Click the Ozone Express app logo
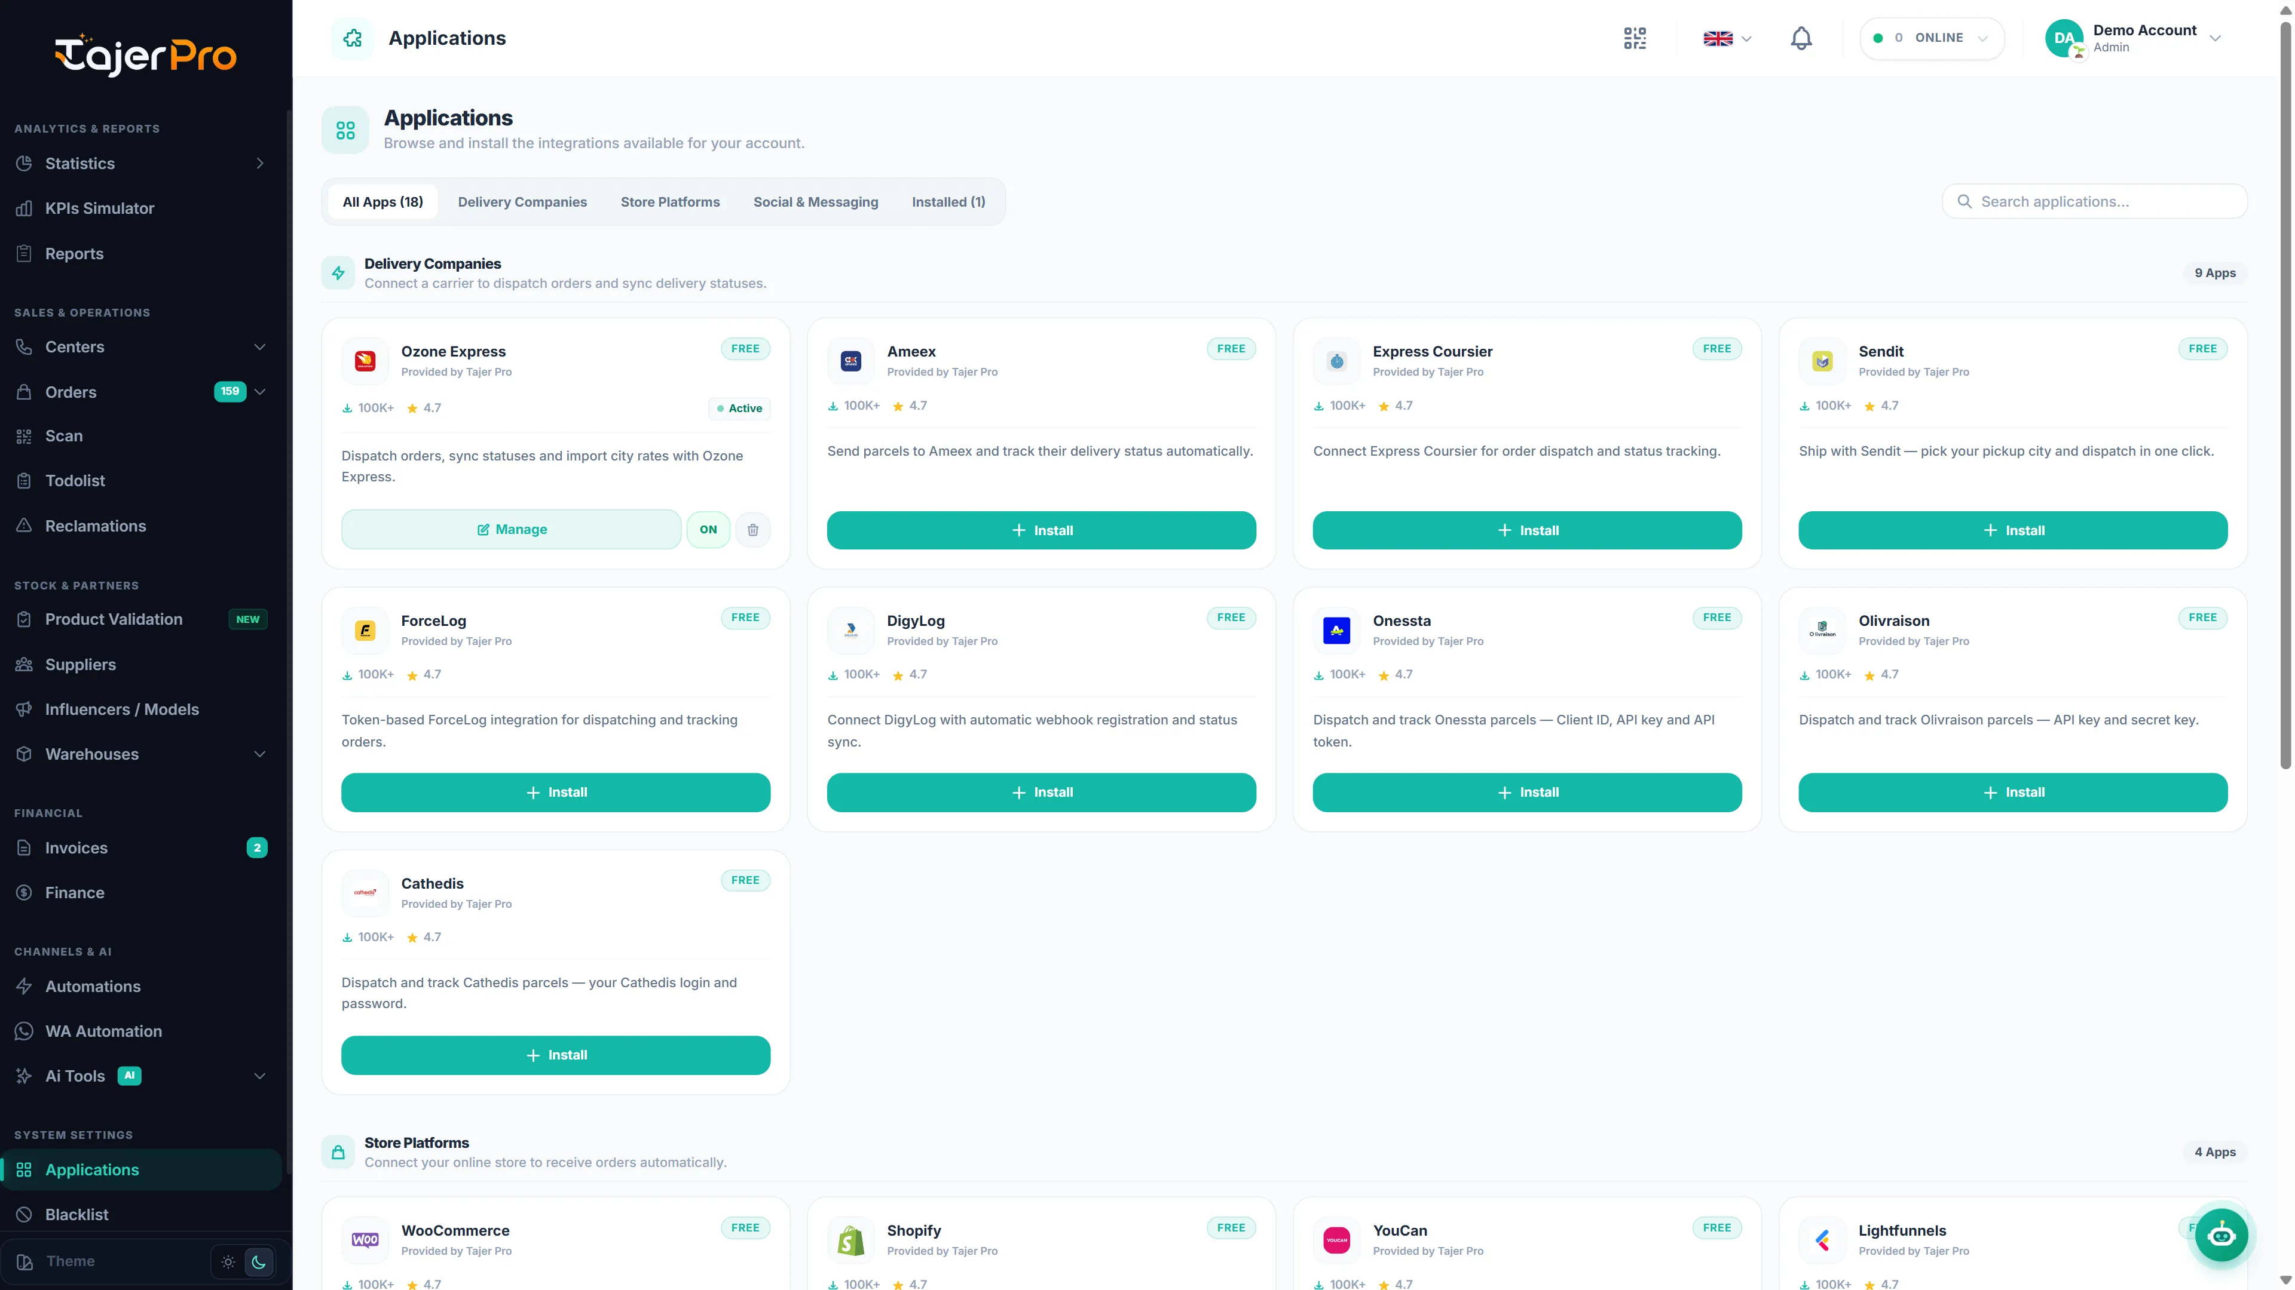The width and height of the screenshot is (2295, 1290). (365, 361)
